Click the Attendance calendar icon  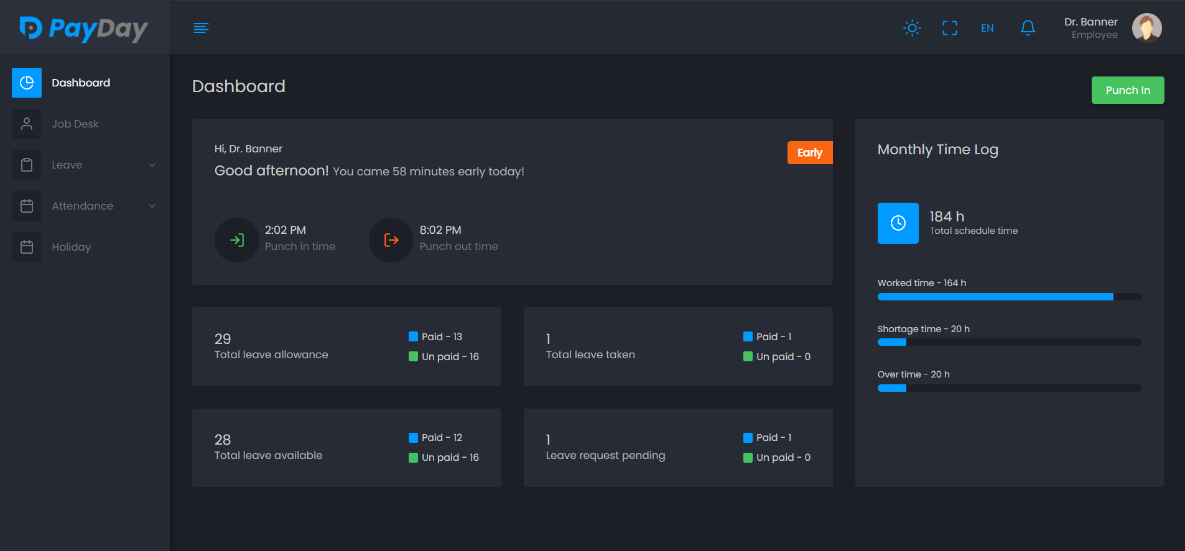pos(27,206)
